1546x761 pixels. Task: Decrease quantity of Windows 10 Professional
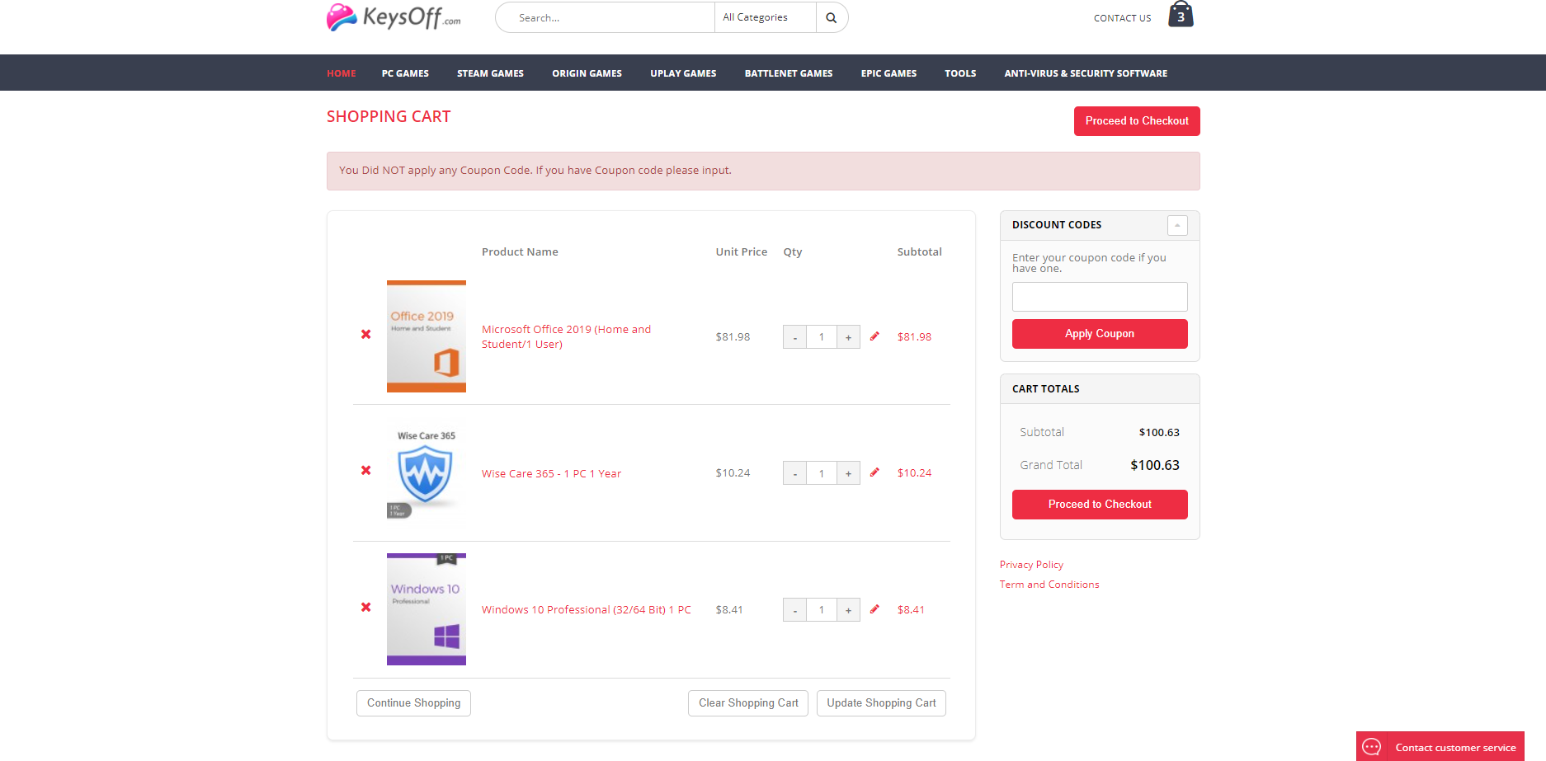794,610
